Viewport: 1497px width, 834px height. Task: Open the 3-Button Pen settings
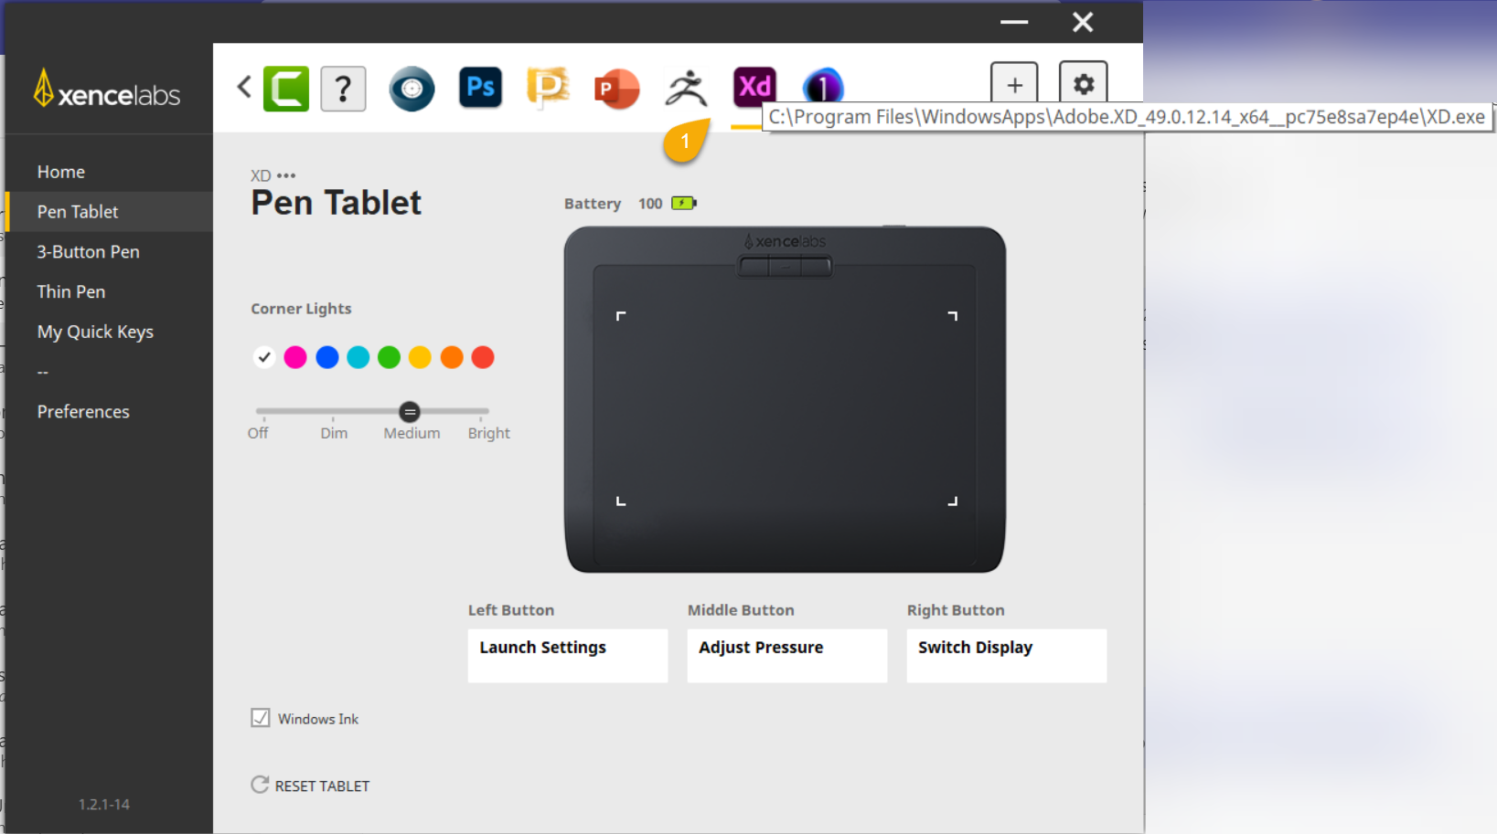[x=88, y=252]
